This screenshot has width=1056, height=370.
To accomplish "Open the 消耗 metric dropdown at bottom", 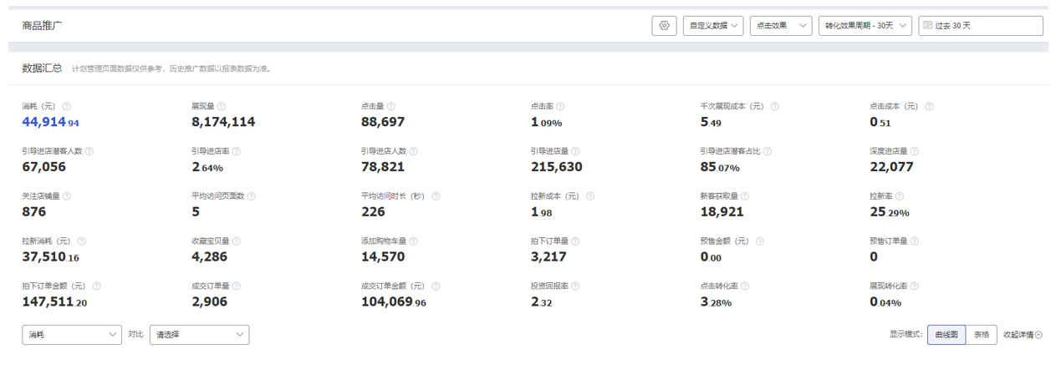I will tap(72, 335).
